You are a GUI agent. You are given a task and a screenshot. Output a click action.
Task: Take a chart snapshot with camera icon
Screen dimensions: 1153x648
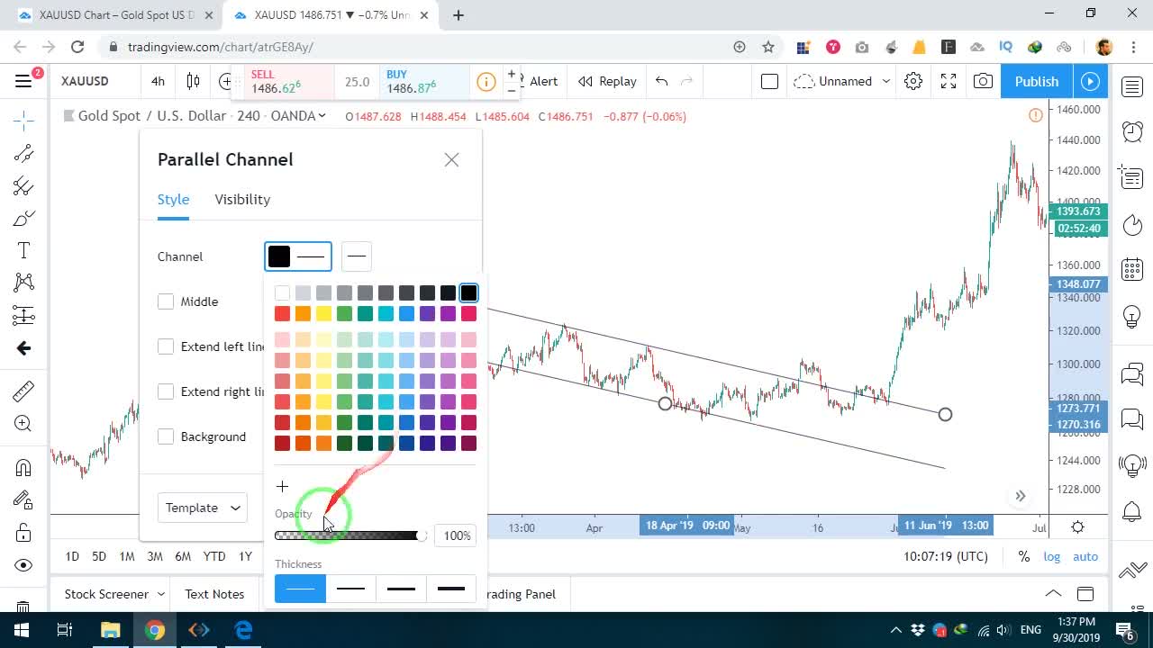(983, 81)
